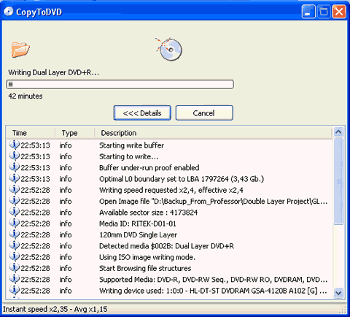This screenshot has width=350, height=317.
Task: Collapse the log with the Details button
Action: tap(142, 113)
